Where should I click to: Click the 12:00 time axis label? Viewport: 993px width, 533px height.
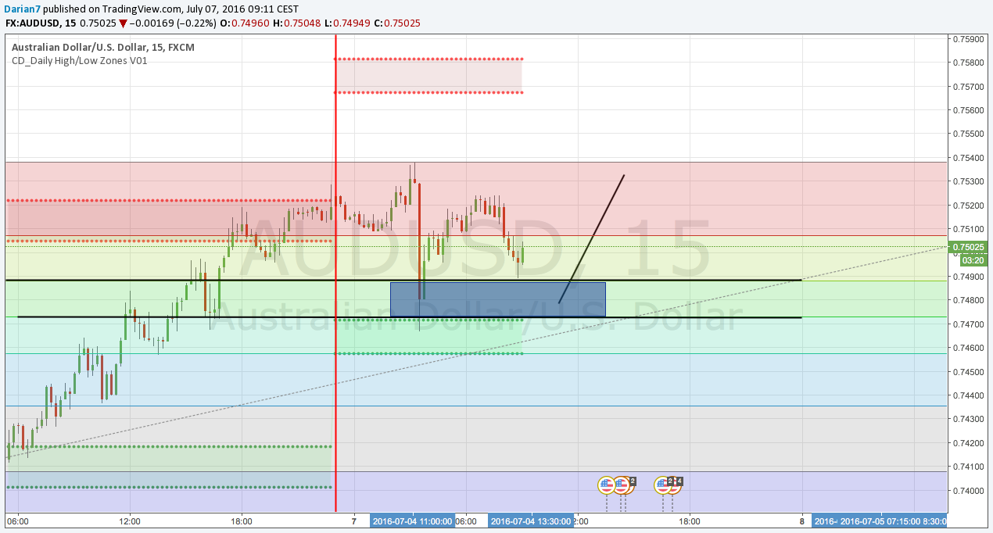coord(130,521)
